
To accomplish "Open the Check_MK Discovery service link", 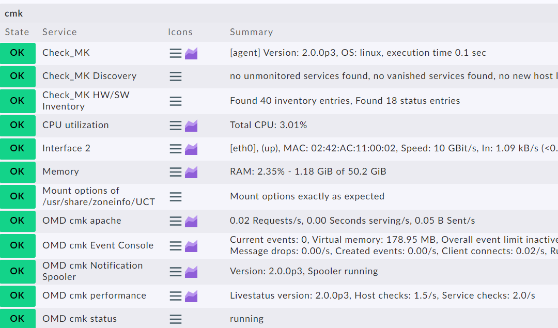I will click(89, 76).
